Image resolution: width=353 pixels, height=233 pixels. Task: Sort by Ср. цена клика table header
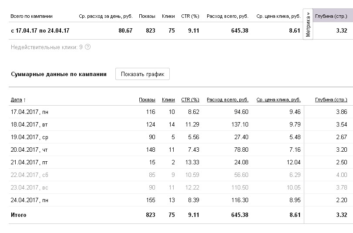tap(278, 100)
